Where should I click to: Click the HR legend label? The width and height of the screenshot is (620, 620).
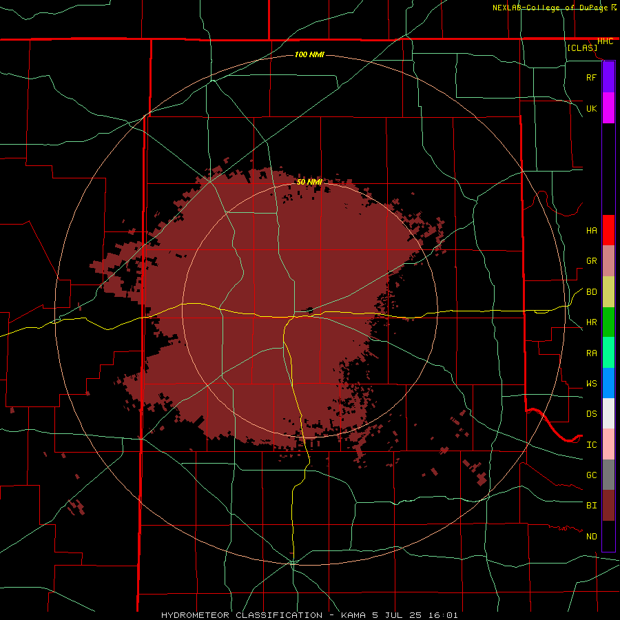[x=591, y=322]
